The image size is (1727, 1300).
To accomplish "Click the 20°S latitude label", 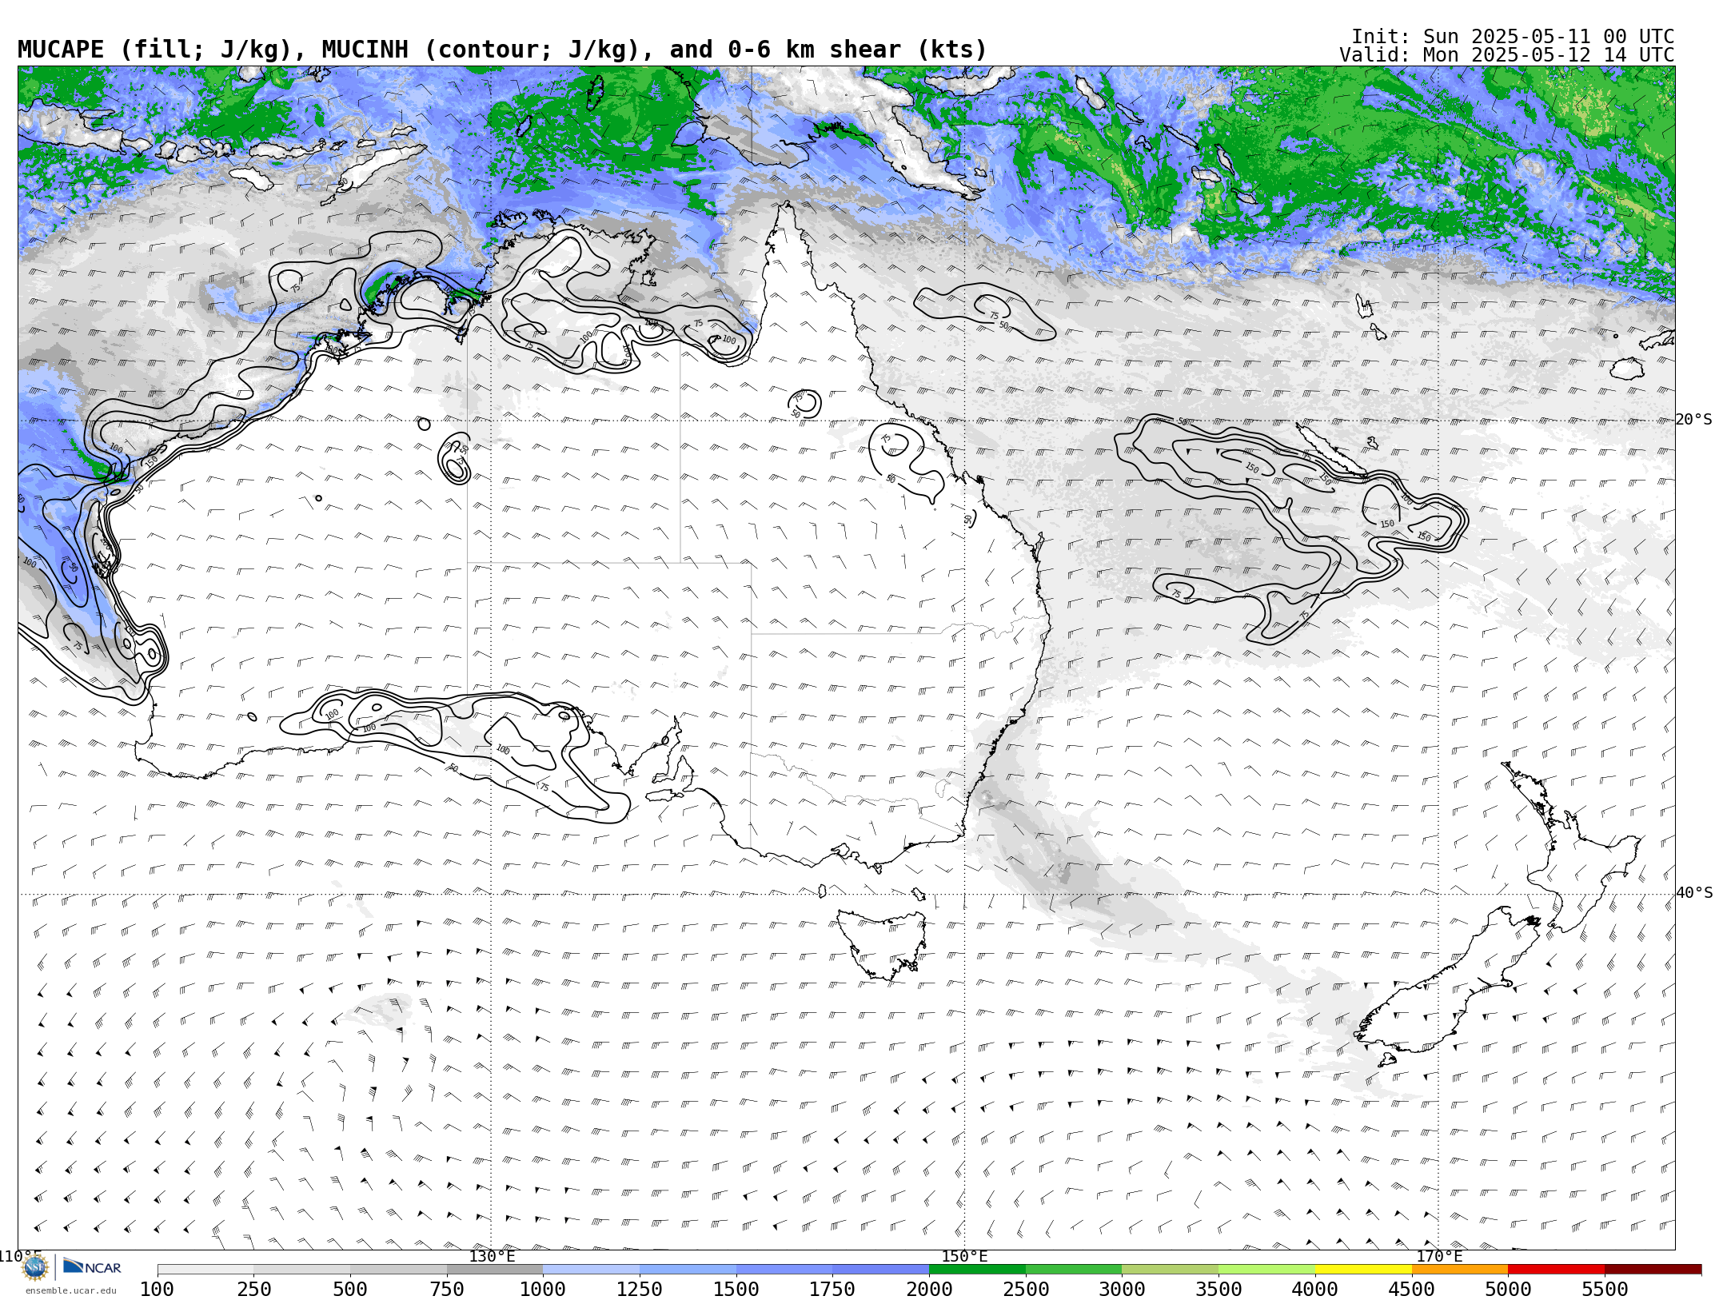I will [x=1694, y=420].
